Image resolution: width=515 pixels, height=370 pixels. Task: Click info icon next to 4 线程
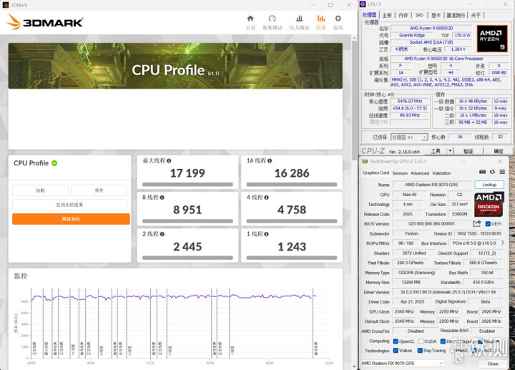click(x=266, y=198)
